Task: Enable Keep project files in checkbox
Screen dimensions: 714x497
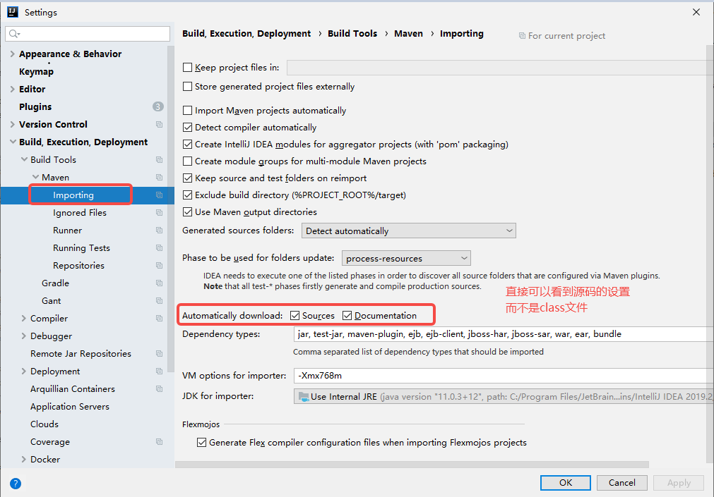Action: tap(187, 67)
